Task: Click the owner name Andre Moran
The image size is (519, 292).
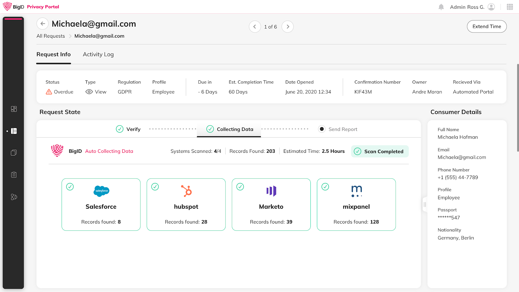Action: (427, 92)
